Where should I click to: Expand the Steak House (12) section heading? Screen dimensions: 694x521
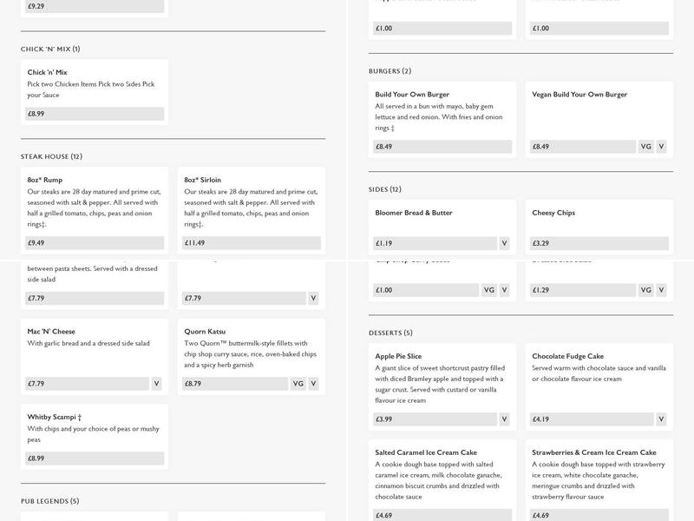(51, 157)
